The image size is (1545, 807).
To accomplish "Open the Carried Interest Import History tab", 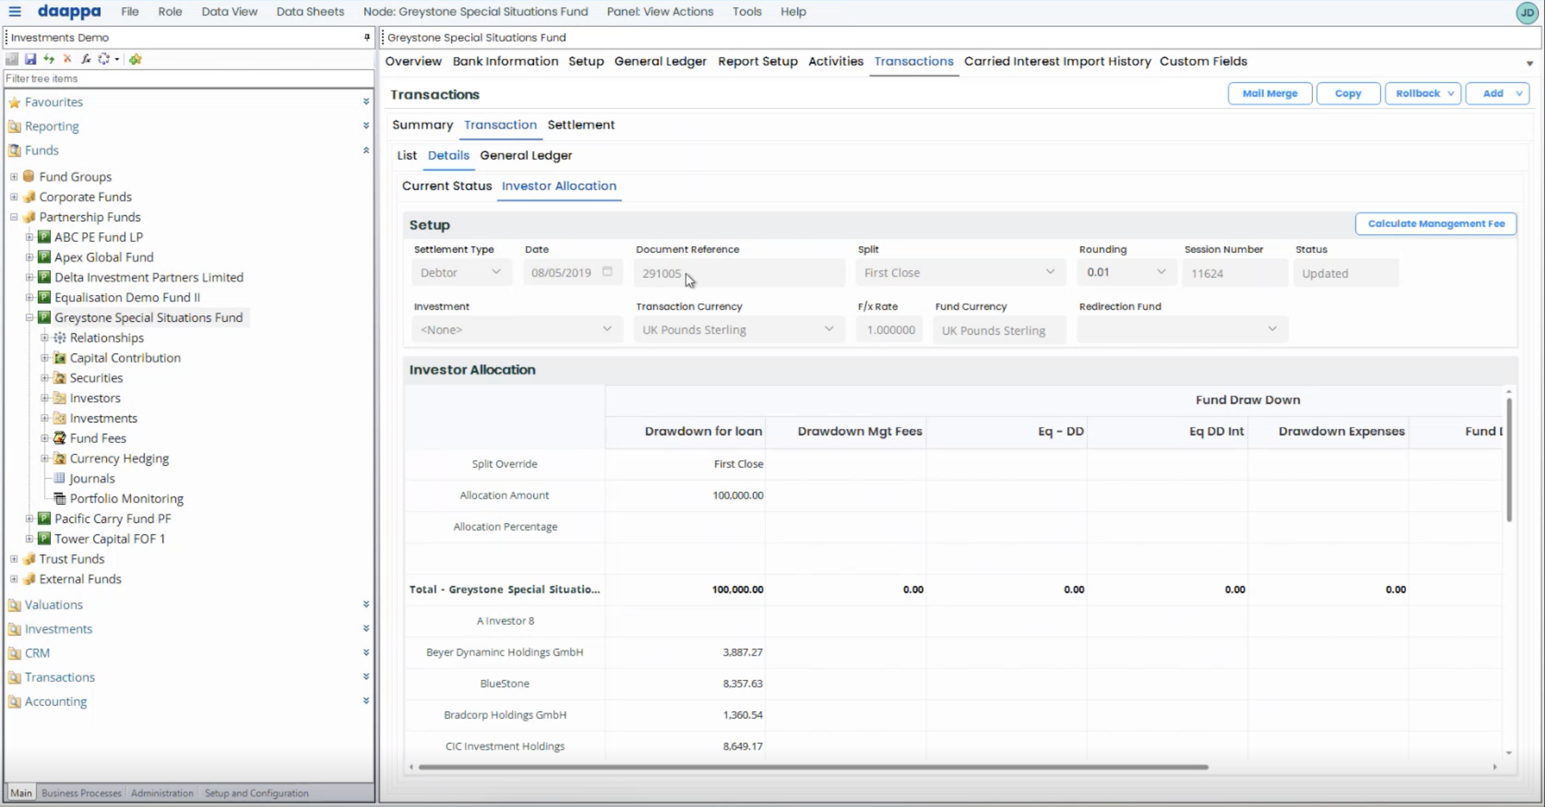I will pyautogui.click(x=1057, y=62).
